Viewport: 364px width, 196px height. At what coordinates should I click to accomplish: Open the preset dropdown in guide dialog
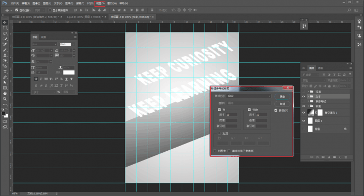pyautogui.click(x=249, y=96)
